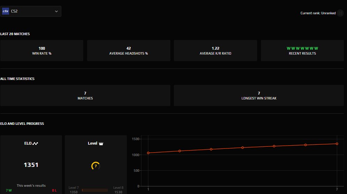
Task: Click the 'All Time Statistics' heading
Action: pos(17,79)
